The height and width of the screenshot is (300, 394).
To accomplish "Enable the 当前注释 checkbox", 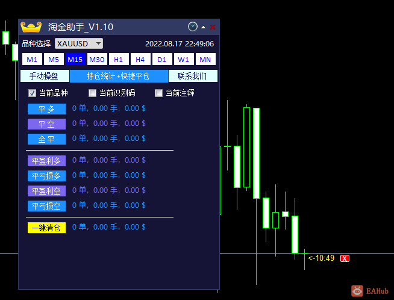I will [x=159, y=93].
